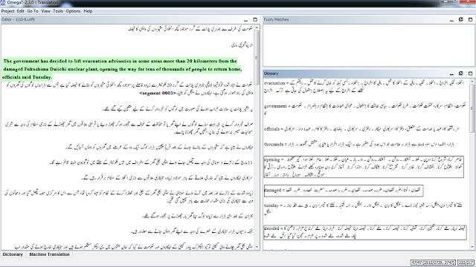This screenshot has height=267, width=476.
Task: Switch to the Machine Translation tab
Action: tap(50, 254)
